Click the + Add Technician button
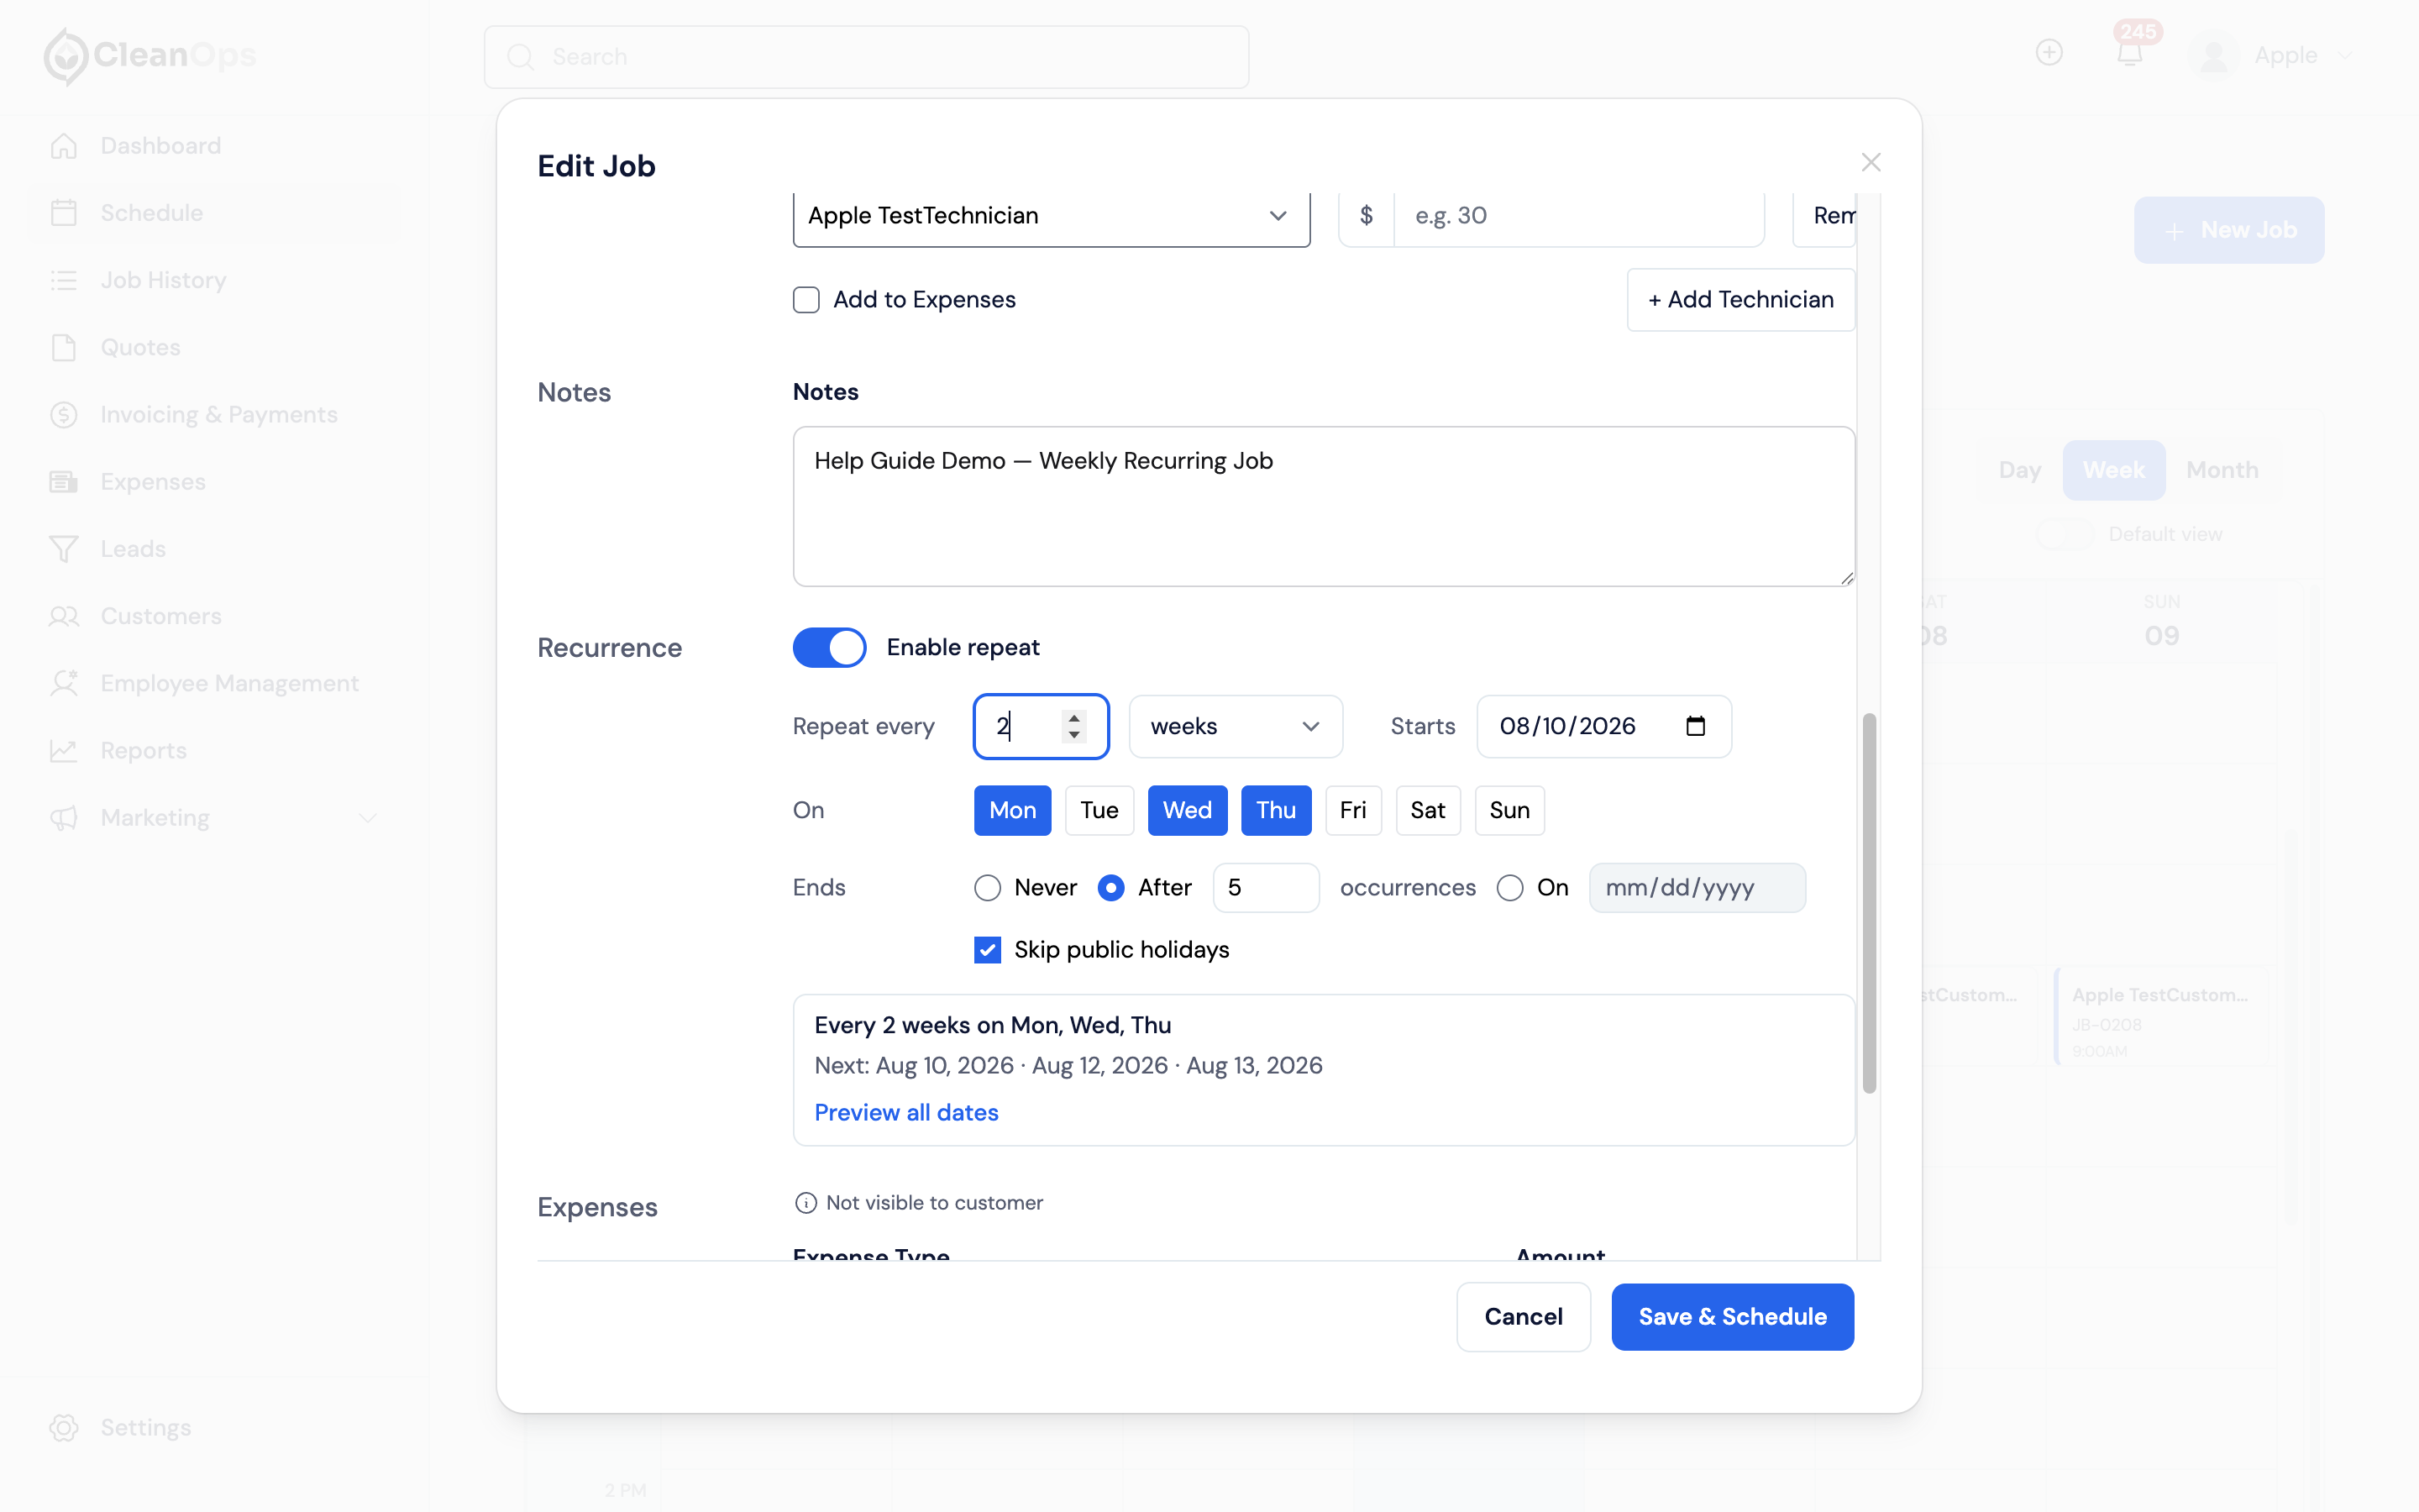Image resolution: width=2419 pixels, height=1512 pixels. coord(1740,300)
